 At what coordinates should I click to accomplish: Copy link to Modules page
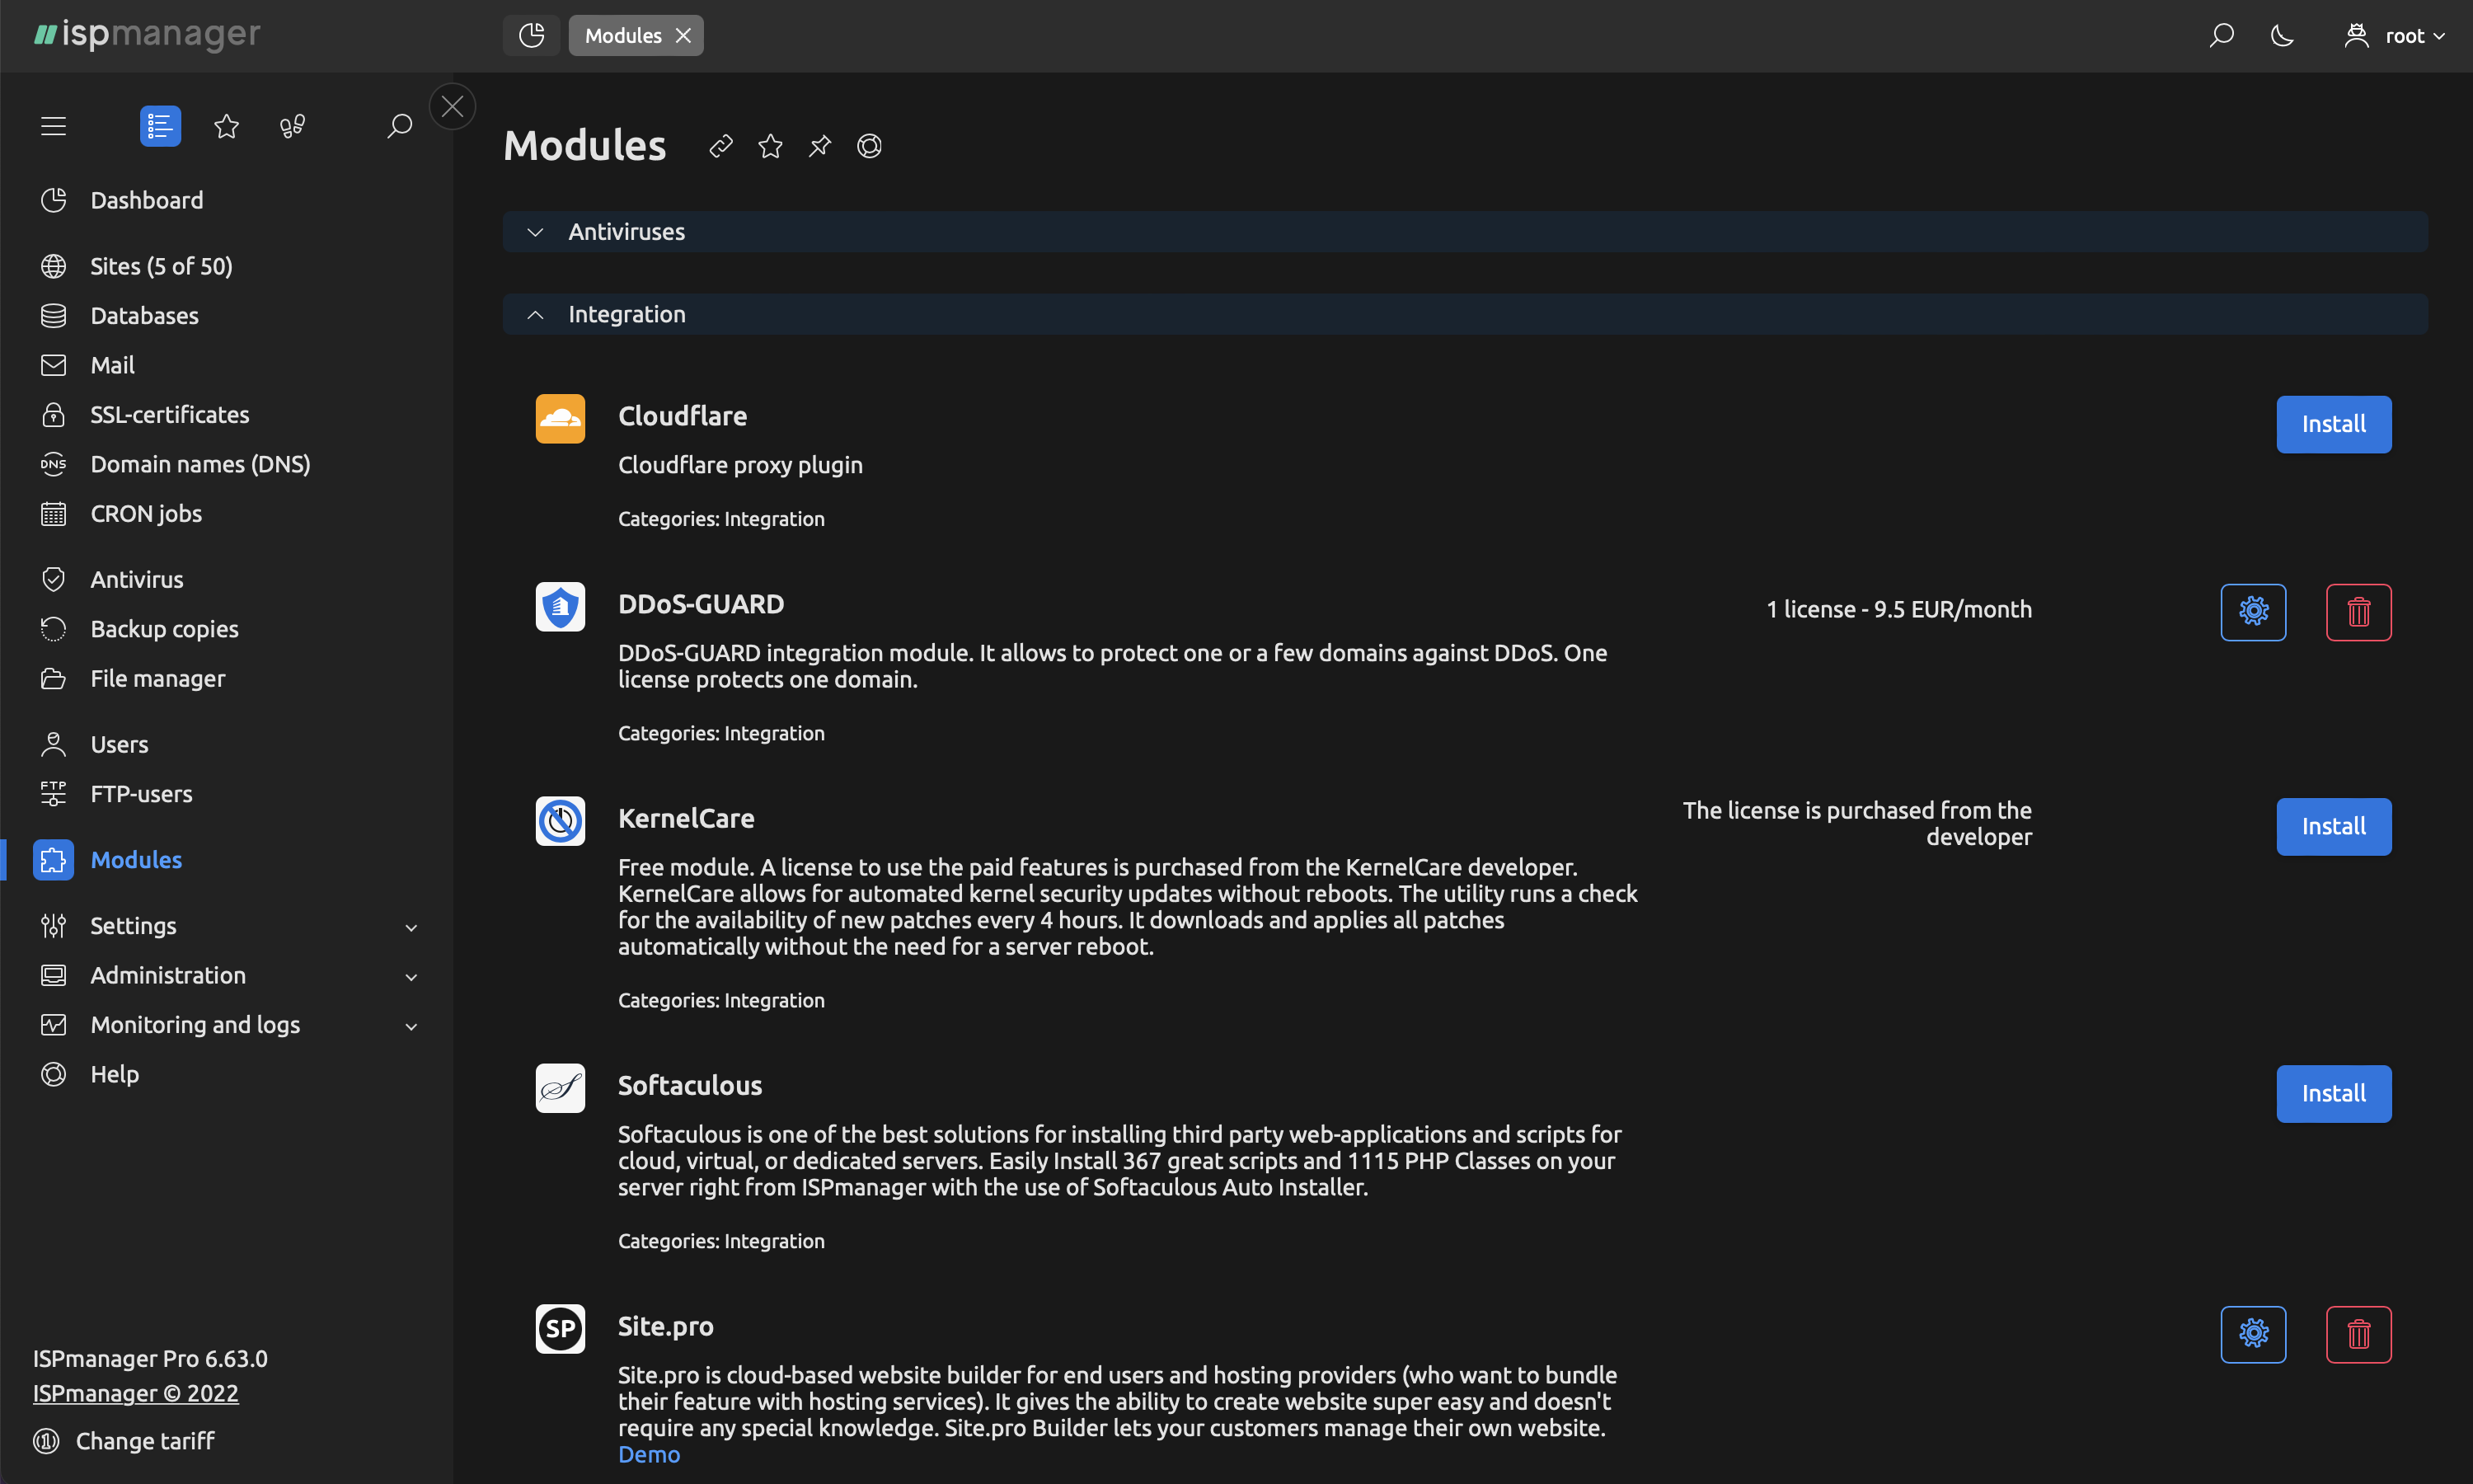coord(720,146)
